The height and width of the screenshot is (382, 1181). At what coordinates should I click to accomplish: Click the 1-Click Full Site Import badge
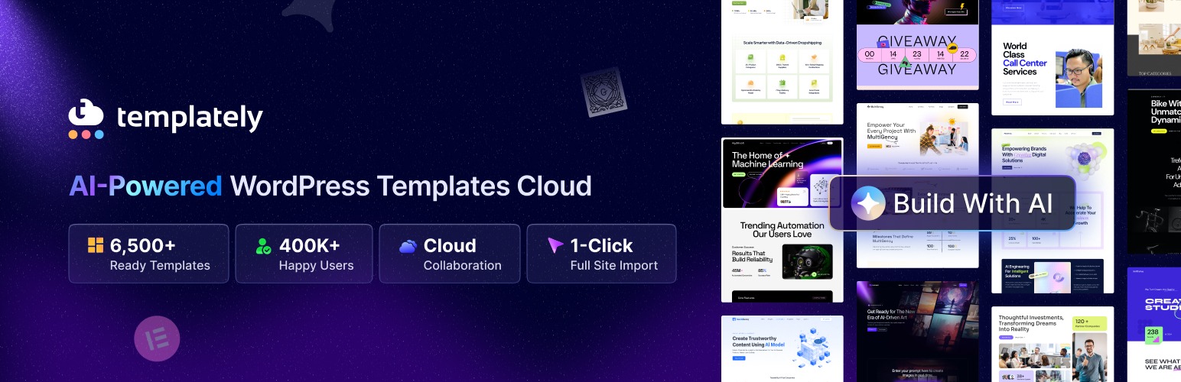click(601, 254)
